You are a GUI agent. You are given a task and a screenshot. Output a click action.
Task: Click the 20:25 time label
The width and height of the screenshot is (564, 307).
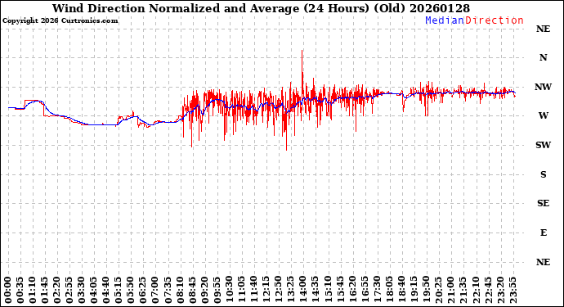[439, 290]
